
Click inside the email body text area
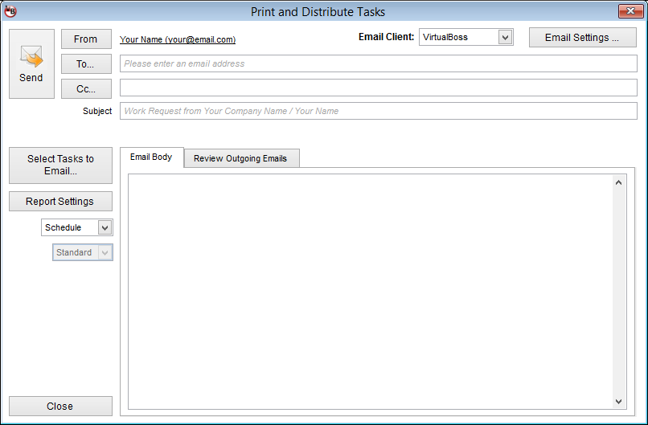tap(370, 289)
